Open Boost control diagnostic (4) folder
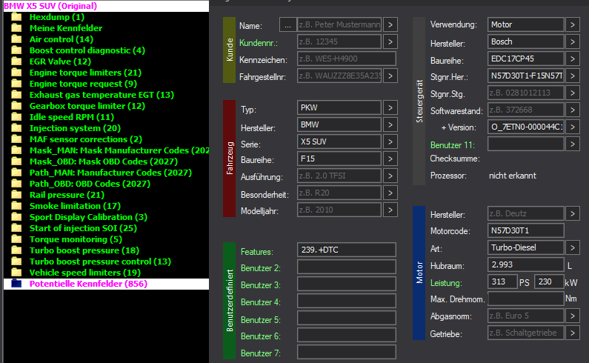This screenshot has height=363, width=589. [87, 50]
